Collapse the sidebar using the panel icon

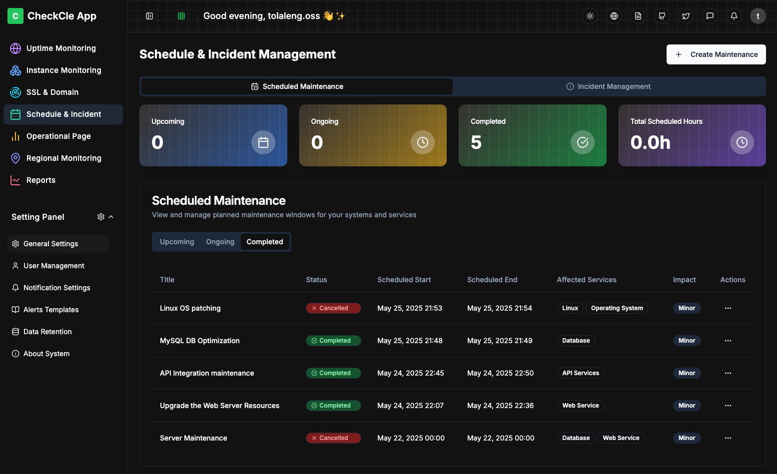click(x=149, y=15)
